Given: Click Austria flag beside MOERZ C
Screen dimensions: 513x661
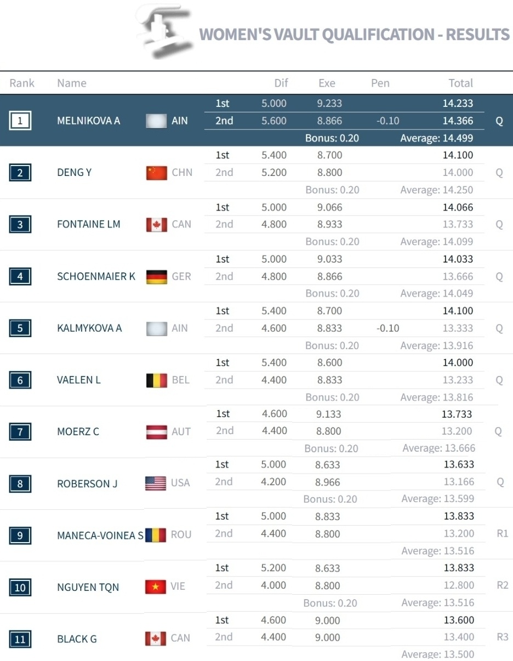Looking at the screenshot, I should pyautogui.click(x=156, y=432).
